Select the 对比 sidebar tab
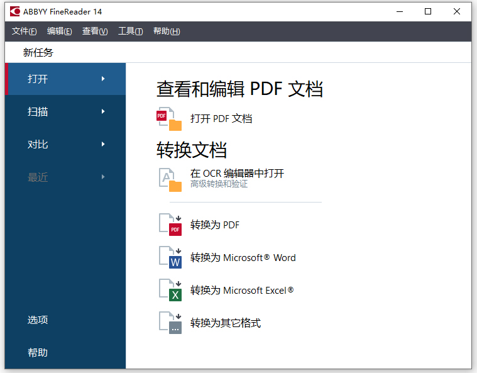Viewport: 477px width, 373px height. click(x=65, y=144)
